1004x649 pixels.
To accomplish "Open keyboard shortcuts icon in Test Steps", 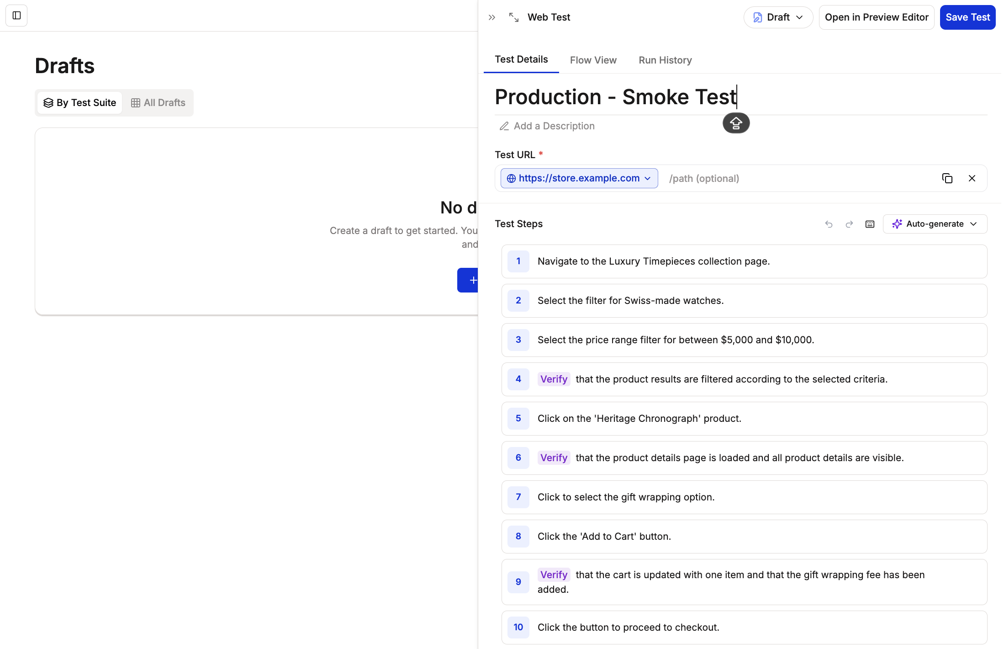I will click(x=870, y=224).
